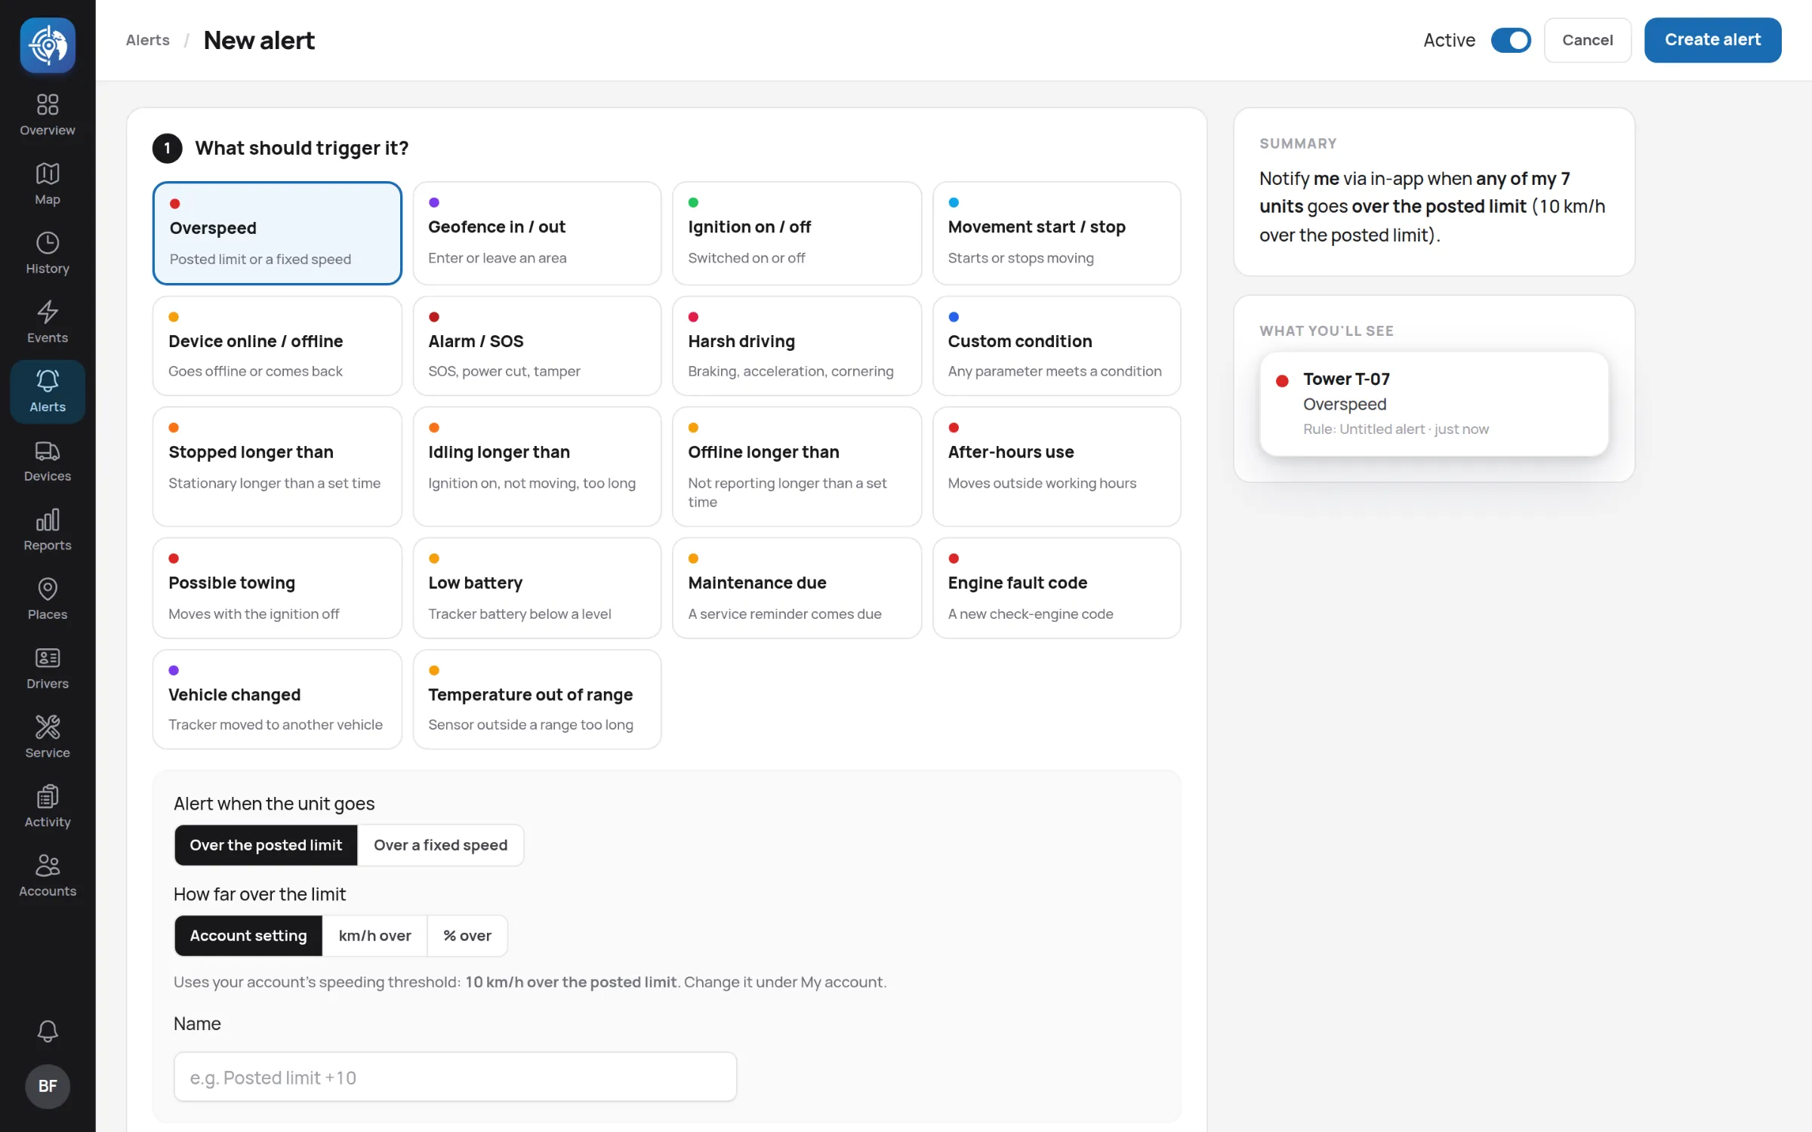Select the After-hours use trigger
This screenshot has width=1812, height=1132.
[x=1057, y=466]
